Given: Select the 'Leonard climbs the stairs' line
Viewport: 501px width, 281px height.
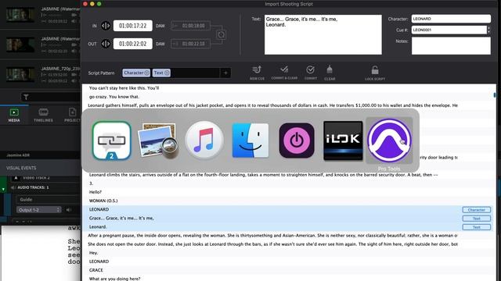Looking at the screenshot, I should [263, 175].
